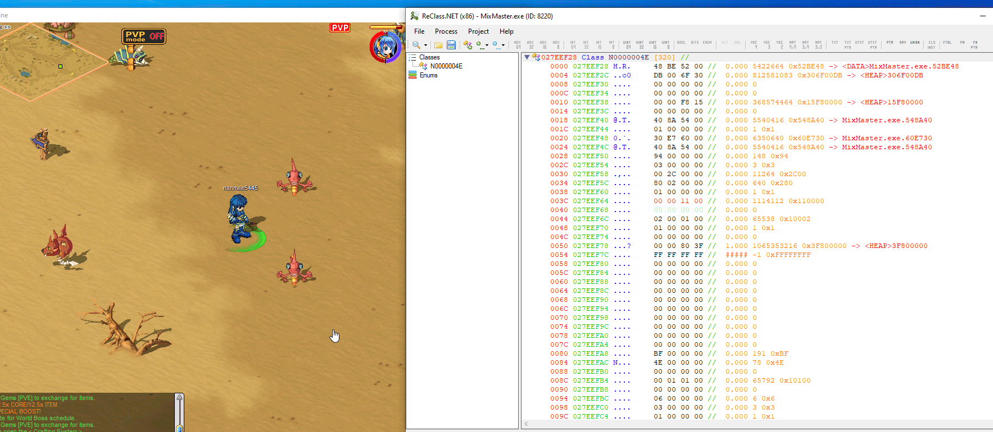
Task: Select the ARY array node type
Action: pyautogui.click(x=903, y=43)
